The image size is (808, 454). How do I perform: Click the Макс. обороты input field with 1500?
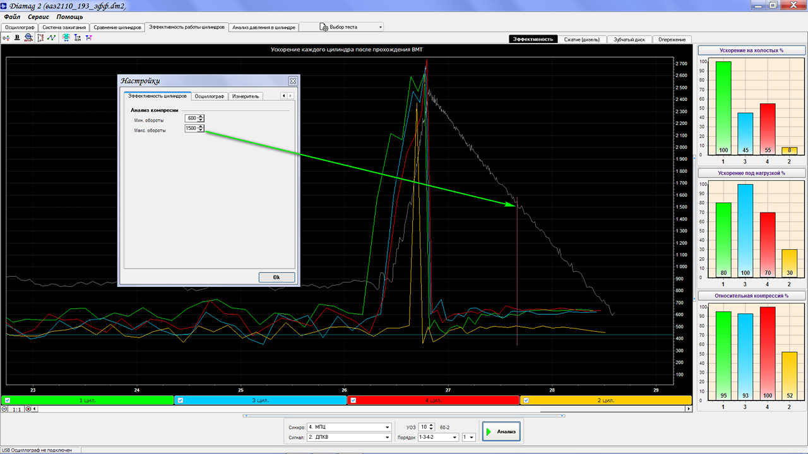point(191,128)
